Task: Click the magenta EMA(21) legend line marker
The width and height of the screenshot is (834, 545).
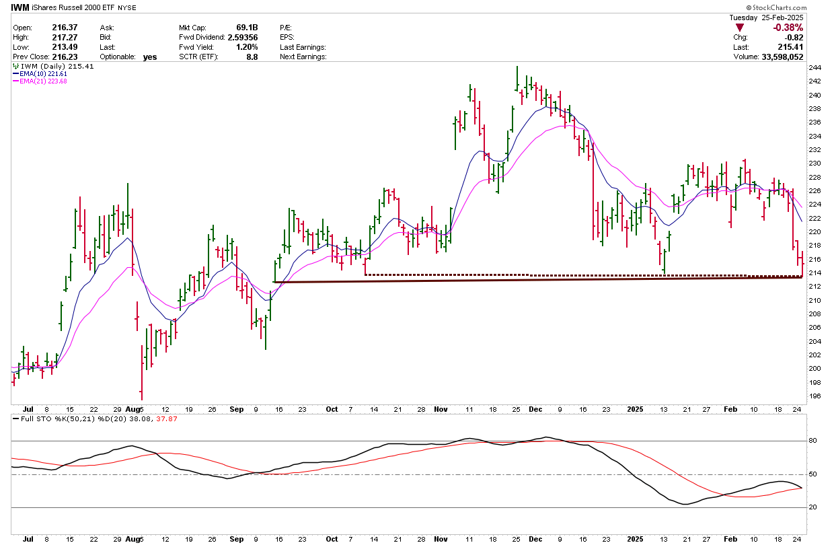Action: (15, 81)
